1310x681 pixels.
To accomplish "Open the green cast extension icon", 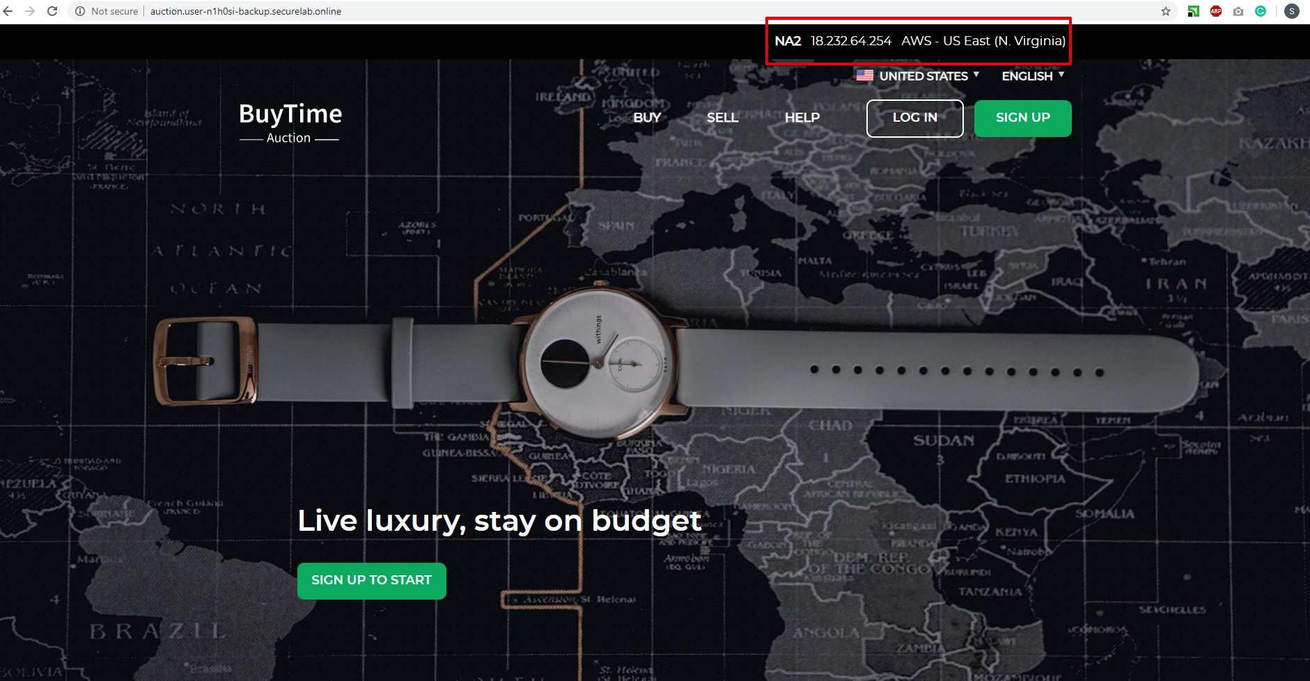I will [x=1194, y=11].
